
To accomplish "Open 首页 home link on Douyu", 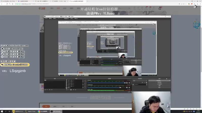I will 52,8.
